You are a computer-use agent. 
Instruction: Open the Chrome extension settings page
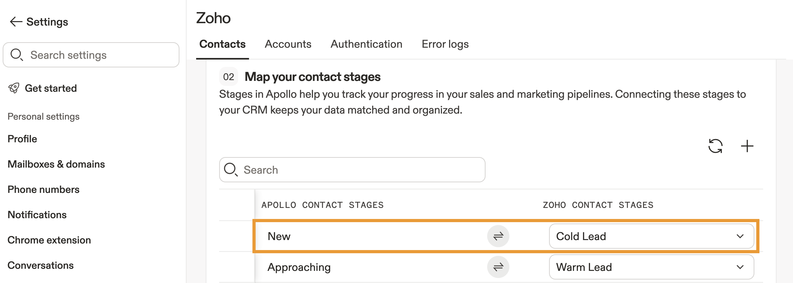pos(49,240)
